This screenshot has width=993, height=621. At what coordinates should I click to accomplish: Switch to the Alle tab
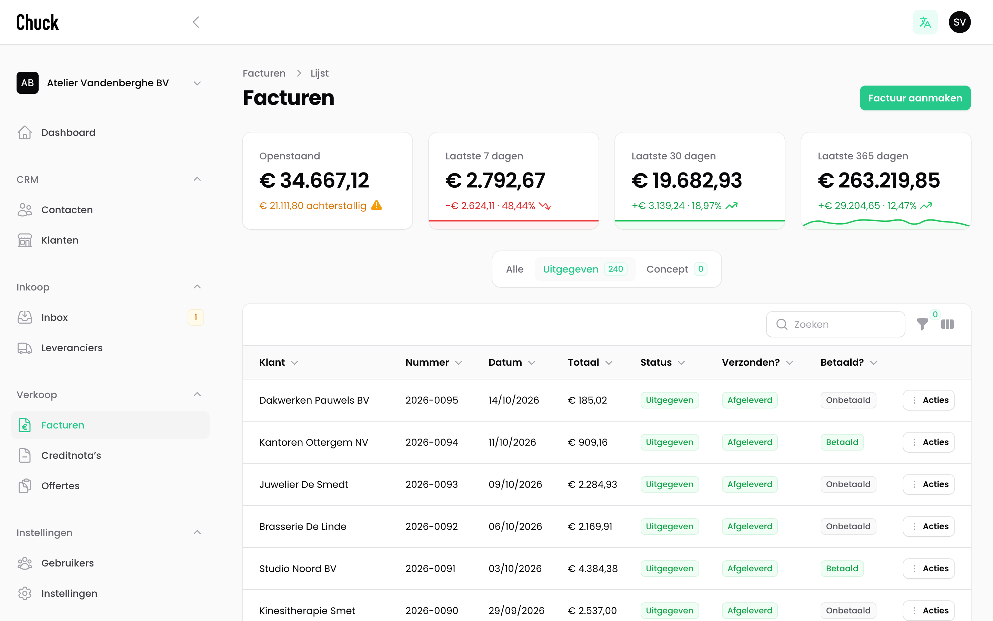pyautogui.click(x=514, y=269)
